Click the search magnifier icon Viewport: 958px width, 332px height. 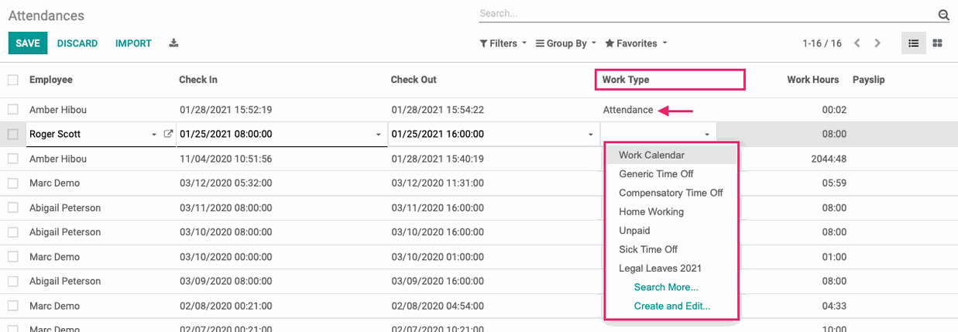point(943,14)
